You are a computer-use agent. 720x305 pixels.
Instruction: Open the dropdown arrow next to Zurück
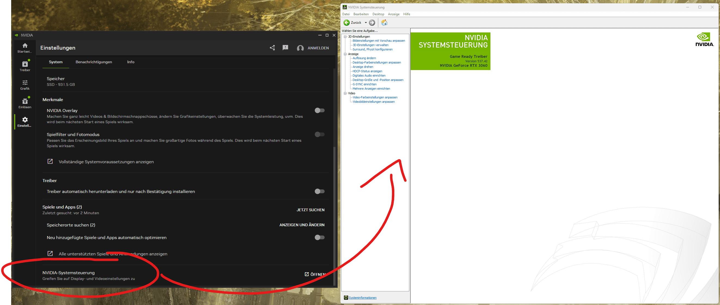pyautogui.click(x=366, y=23)
